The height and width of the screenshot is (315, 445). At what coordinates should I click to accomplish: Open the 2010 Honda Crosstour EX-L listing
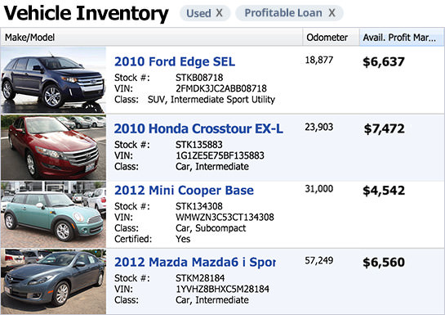pyautogui.click(x=198, y=128)
